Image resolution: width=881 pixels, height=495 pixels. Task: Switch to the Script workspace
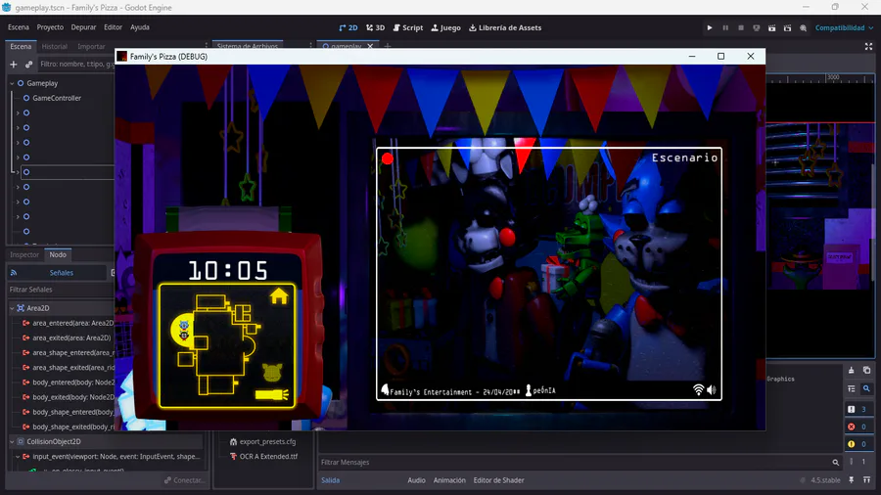tap(408, 27)
